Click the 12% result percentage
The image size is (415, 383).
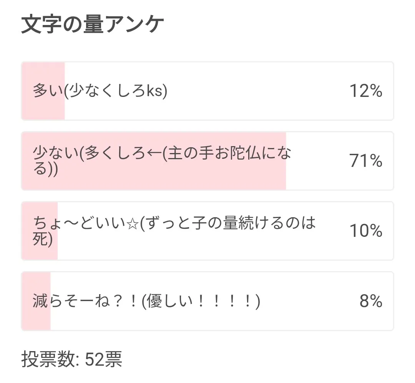tap(365, 91)
